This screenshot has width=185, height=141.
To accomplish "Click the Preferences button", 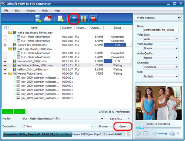I will (x=122, y=112).
